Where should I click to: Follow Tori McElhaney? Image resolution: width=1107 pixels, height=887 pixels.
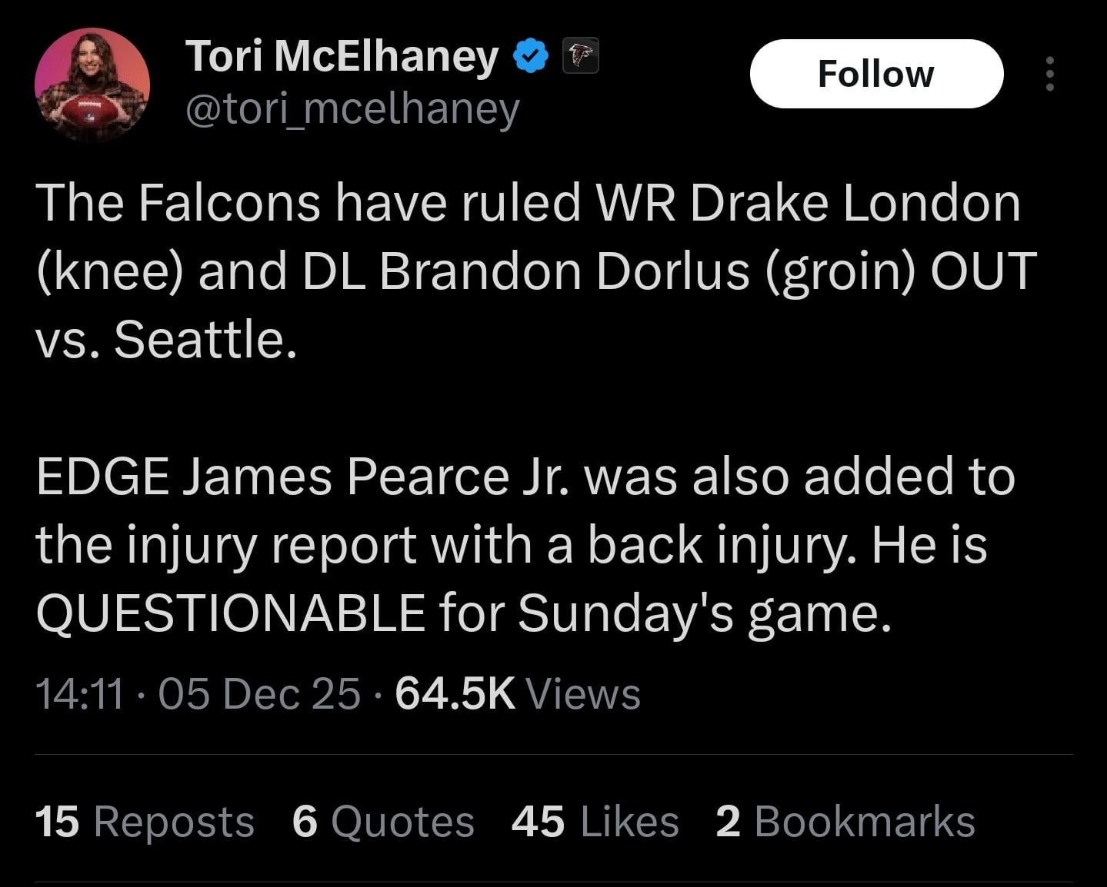point(876,74)
